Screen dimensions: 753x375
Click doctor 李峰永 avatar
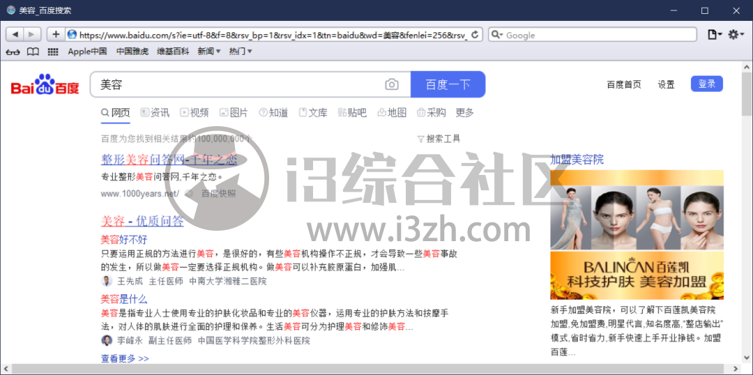click(x=106, y=340)
